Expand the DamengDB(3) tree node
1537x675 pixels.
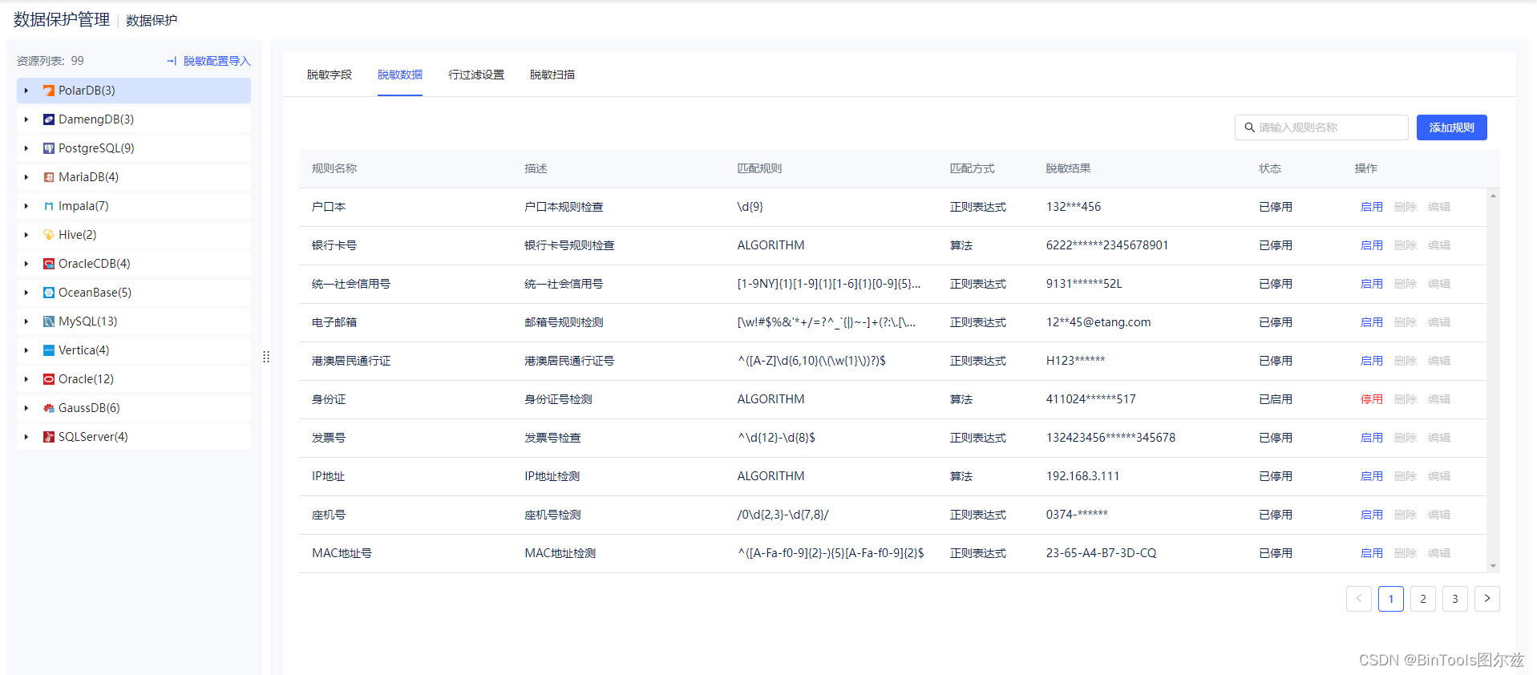point(26,119)
